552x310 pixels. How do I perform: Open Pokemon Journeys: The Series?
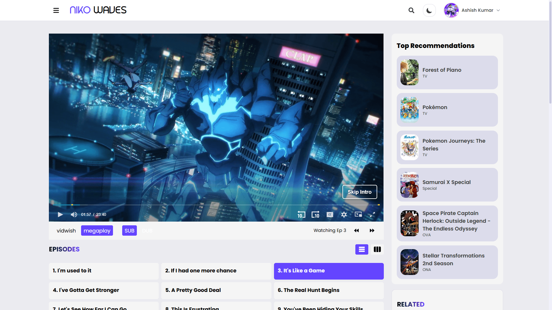tap(447, 147)
